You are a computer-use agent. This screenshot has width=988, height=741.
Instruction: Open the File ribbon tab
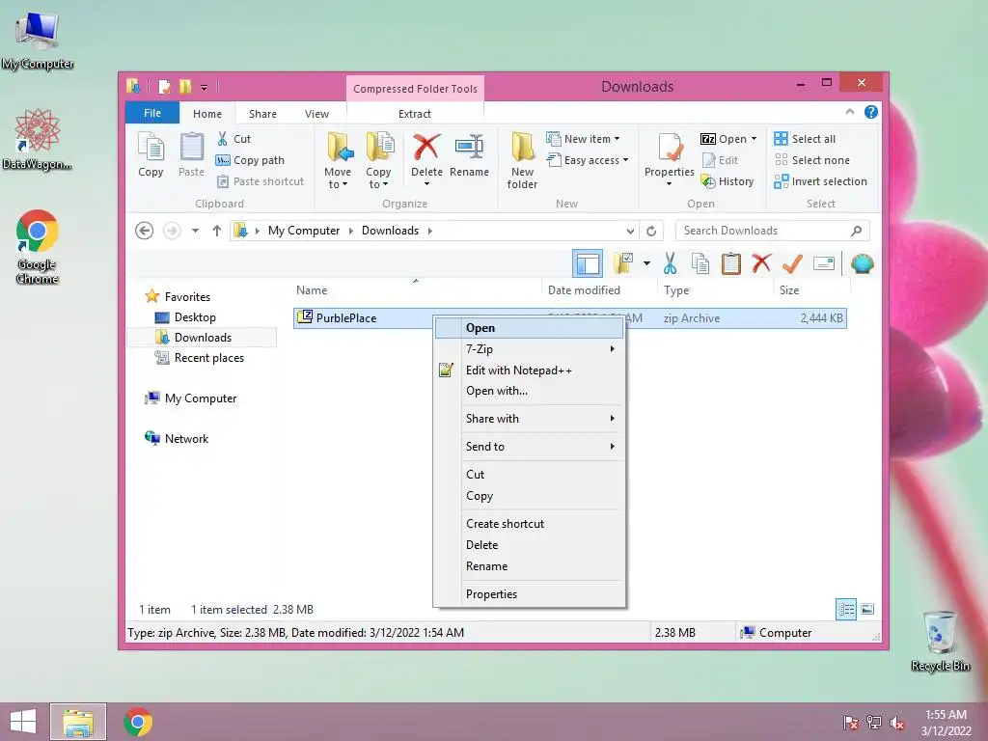click(x=152, y=113)
